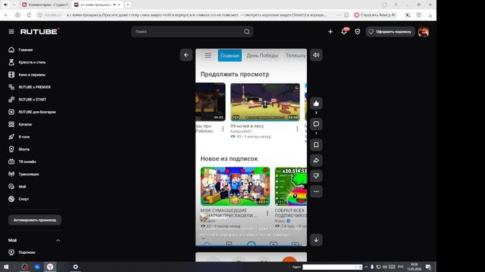Click Активировать промокод button
This screenshot has width=485, height=272.
coord(35,220)
